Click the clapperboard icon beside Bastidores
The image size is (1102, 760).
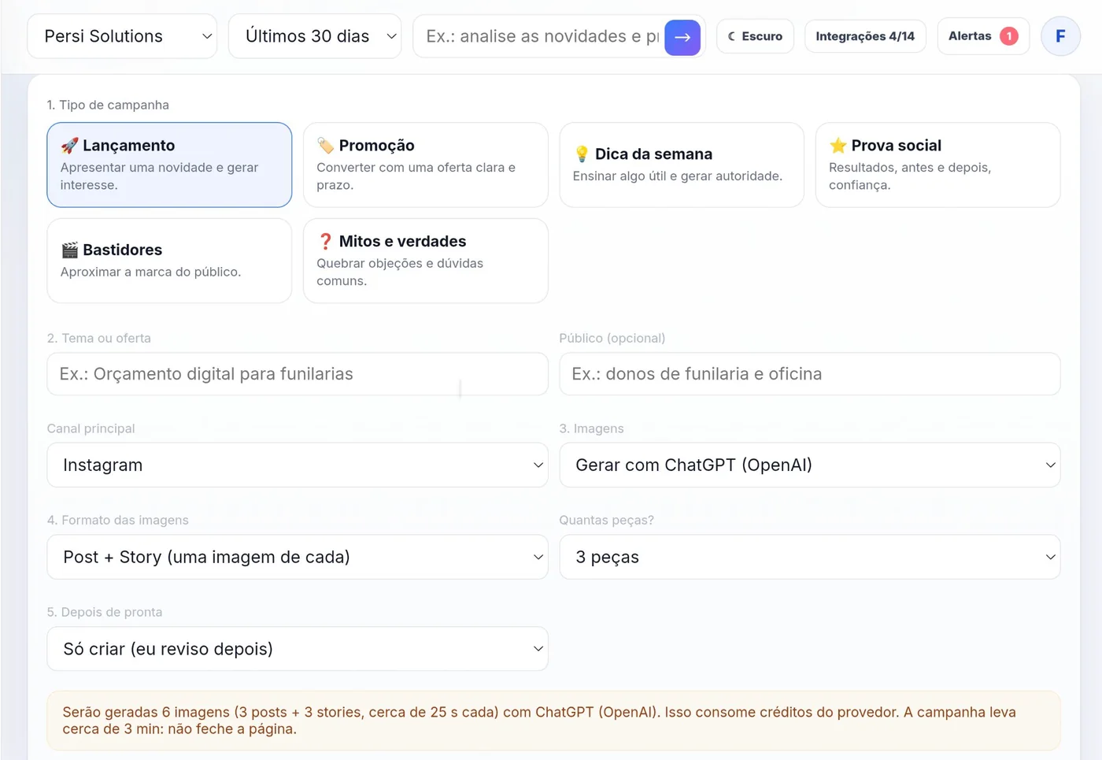point(69,250)
